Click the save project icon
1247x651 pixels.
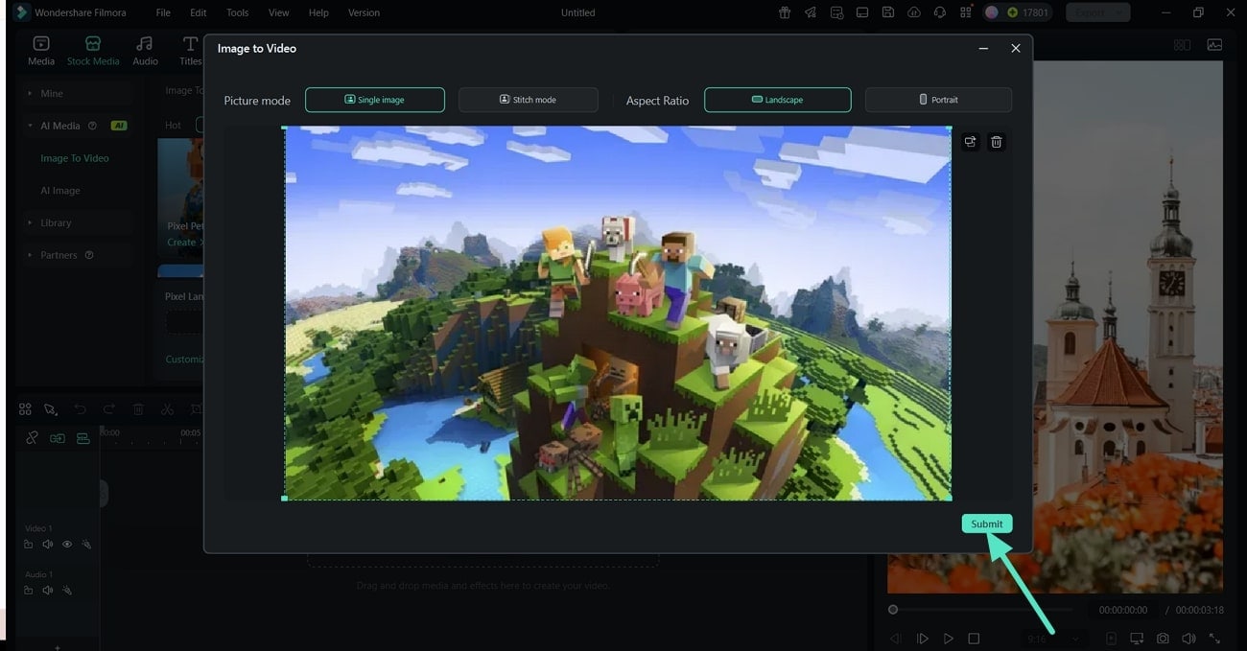pos(888,12)
